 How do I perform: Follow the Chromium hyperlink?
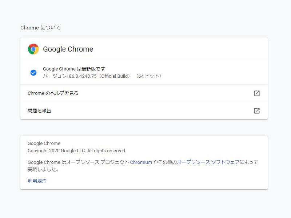pyautogui.click(x=141, y=162)
